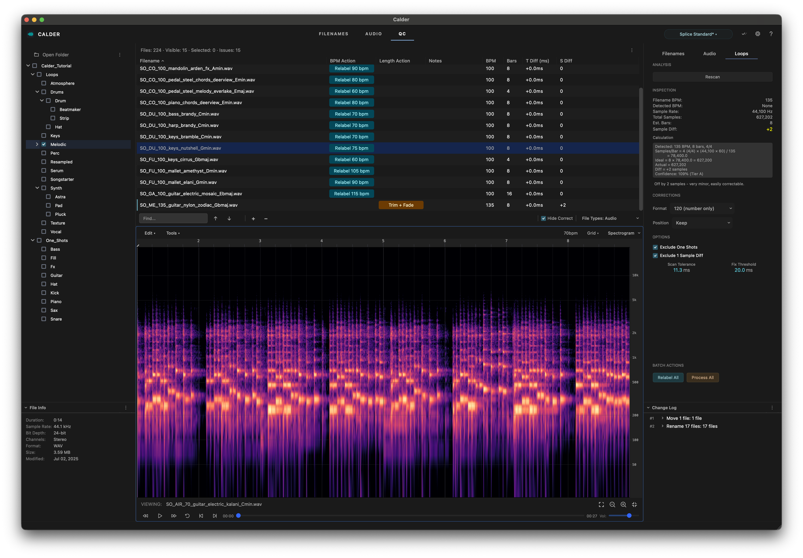This screenshot has width=803, height=558.
Task: Open settings gear icon in header
Action: [x=757, y=34]
